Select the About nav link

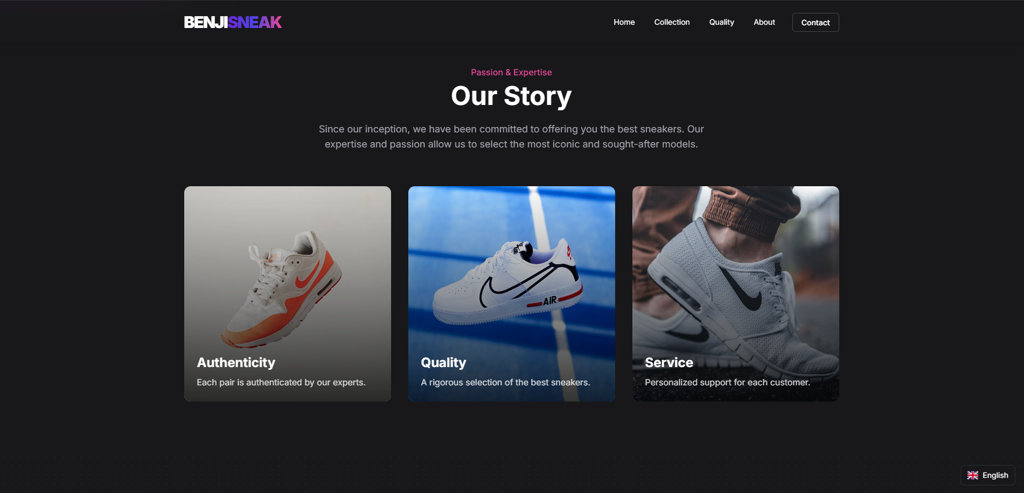pyautogui.click(x=764, y=22)
